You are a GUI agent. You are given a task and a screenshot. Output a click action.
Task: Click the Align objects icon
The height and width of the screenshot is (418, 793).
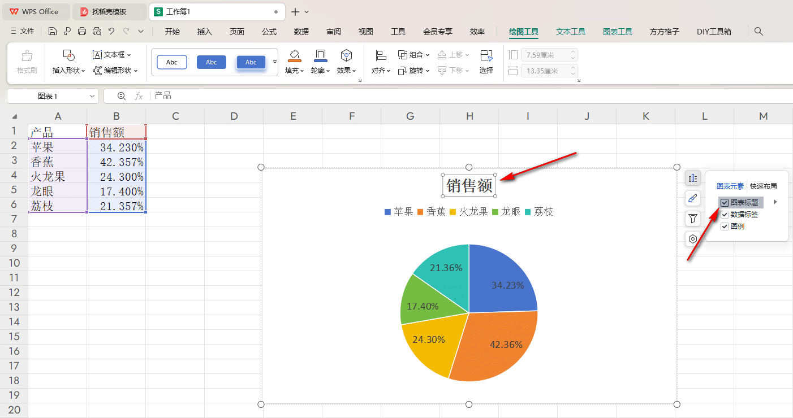coord(381,55)
